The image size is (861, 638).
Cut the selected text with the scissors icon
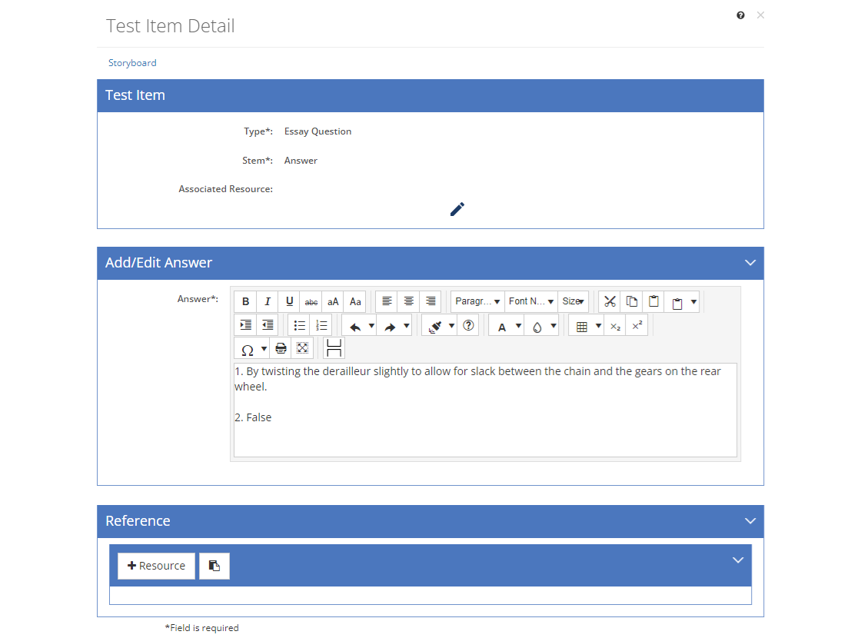[610, 301]
